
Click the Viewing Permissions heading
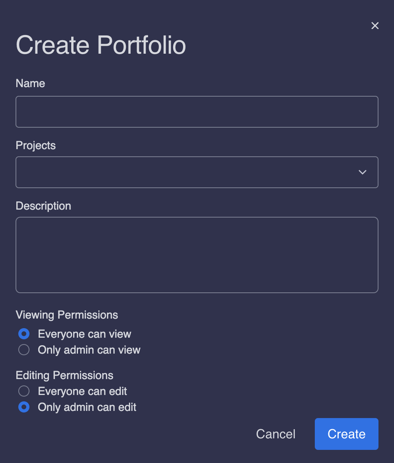pos(66,315)
